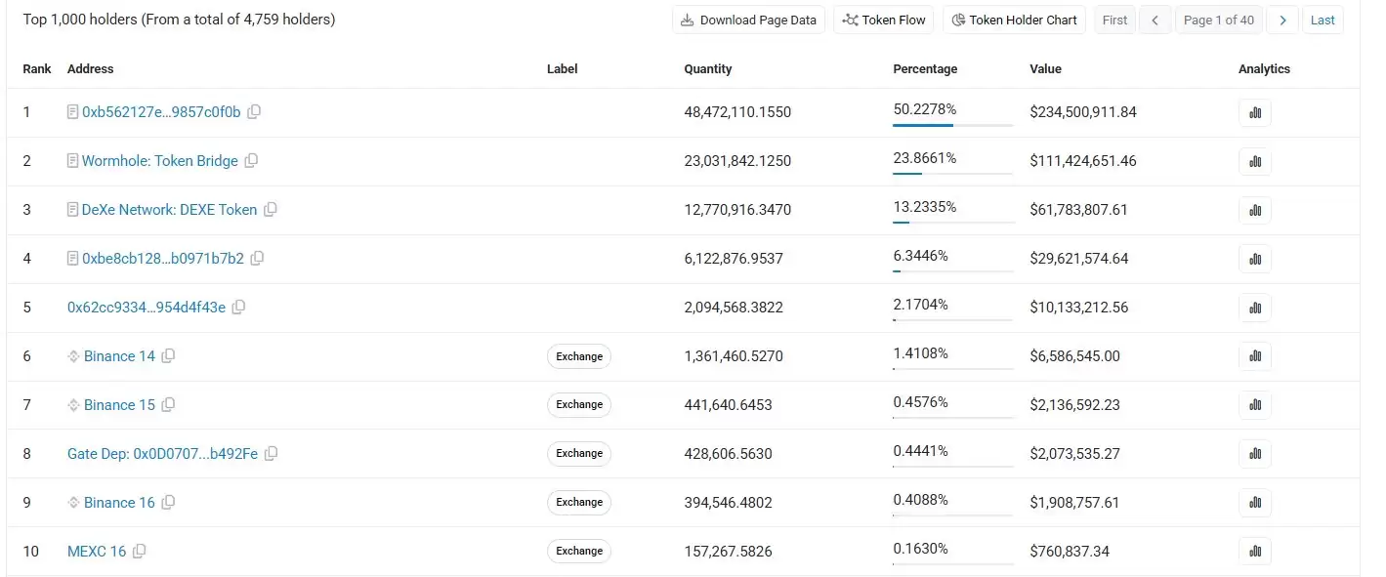Screen dimensions: 1386x577
Task: Open Token Holder Chart
Action: pos(1014,20)
